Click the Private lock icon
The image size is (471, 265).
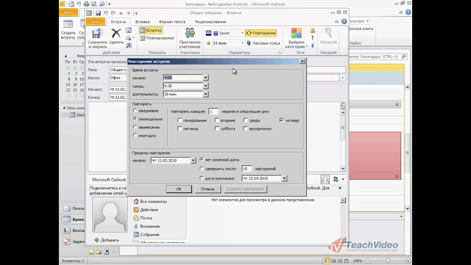click(312, 31)
